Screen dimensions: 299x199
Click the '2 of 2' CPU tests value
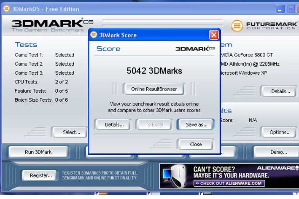click(62, 82)
